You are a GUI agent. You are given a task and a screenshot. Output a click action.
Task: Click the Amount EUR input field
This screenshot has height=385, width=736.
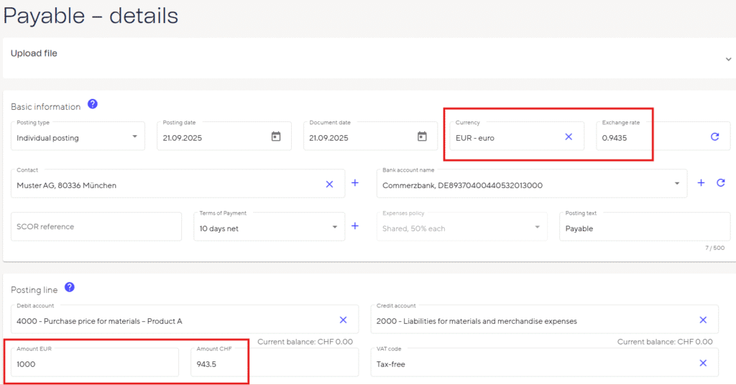(95, 363)
